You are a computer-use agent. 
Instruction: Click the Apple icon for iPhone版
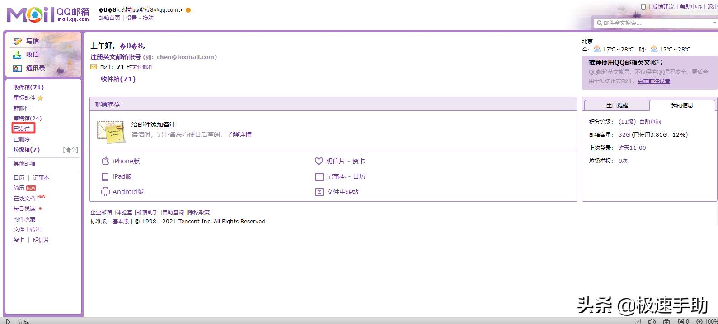point(105,161)
